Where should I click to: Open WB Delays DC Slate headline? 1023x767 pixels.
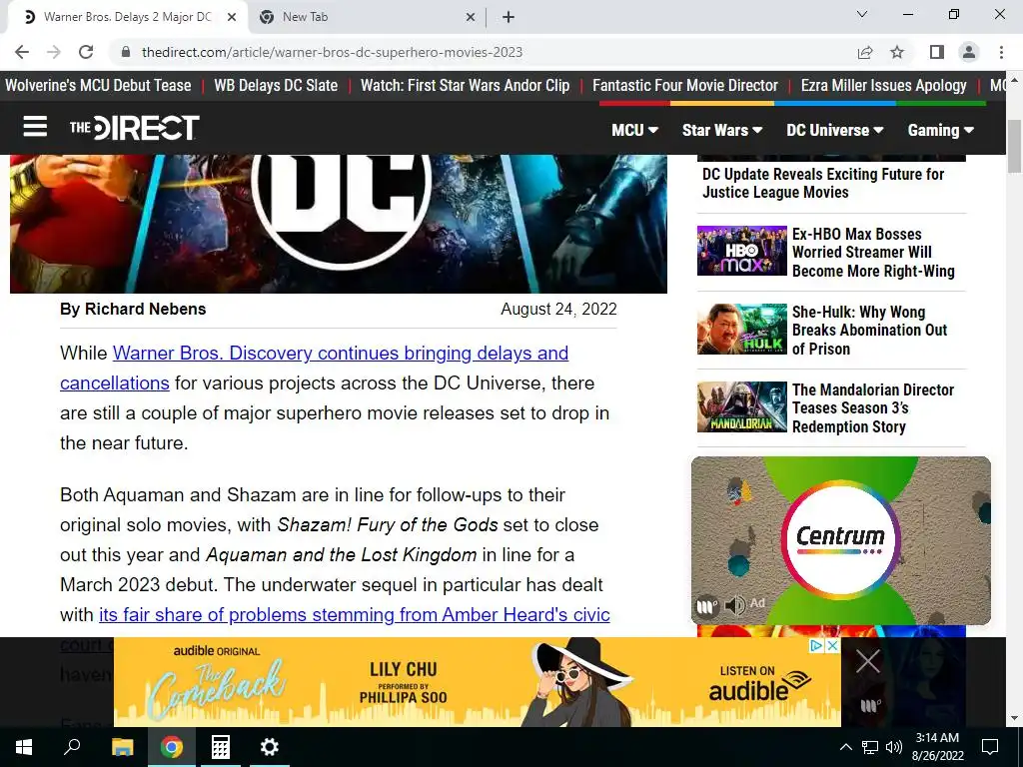[x=276, y=86]
